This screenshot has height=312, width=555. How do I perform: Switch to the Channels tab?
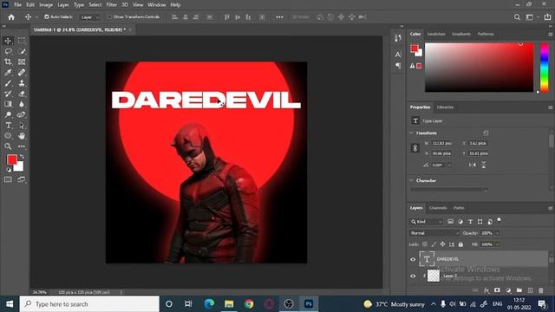pos(437,208)
